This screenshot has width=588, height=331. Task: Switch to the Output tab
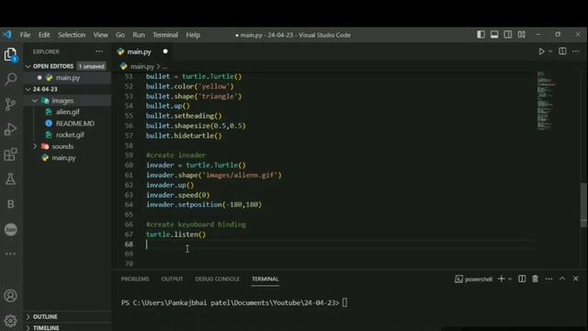click(172, 279)
